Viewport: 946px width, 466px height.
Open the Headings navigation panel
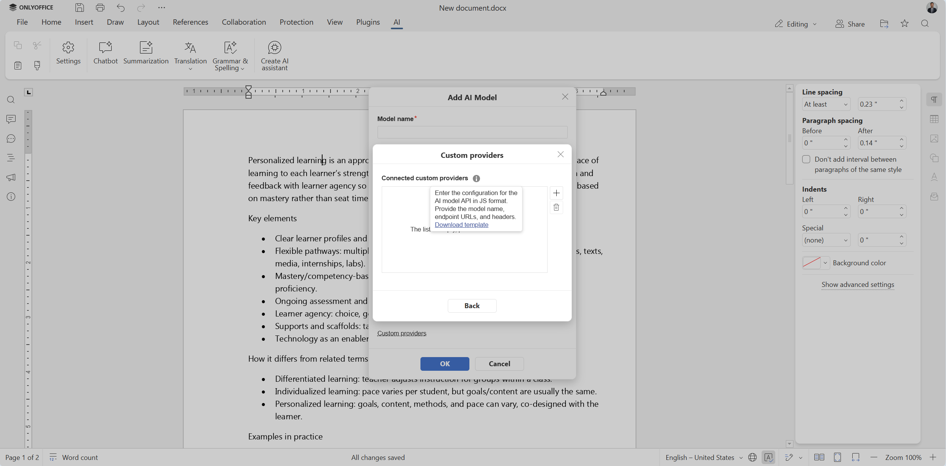coord(11,158)
